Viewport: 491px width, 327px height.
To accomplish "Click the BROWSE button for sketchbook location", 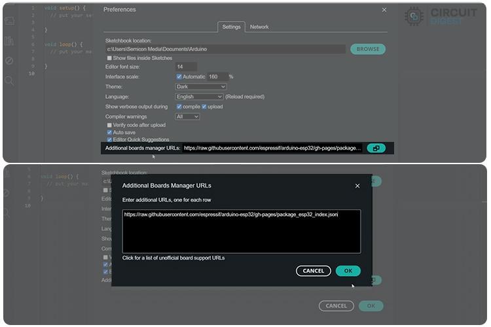I will (x=368, y=49).
